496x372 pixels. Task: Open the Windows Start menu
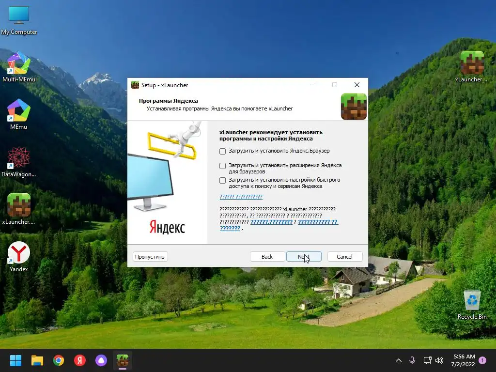coord(15,360)
